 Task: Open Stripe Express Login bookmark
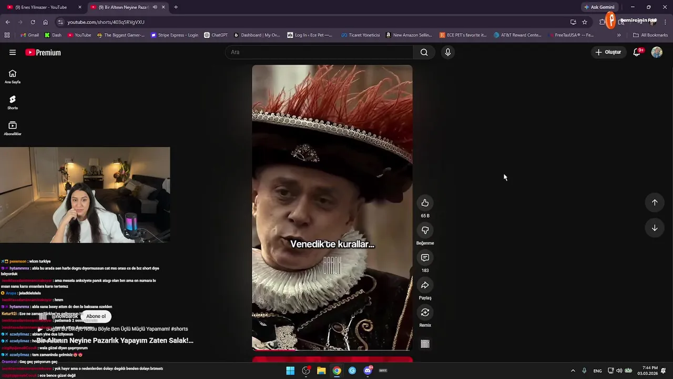pyautogui.click(x=175, y=35)
